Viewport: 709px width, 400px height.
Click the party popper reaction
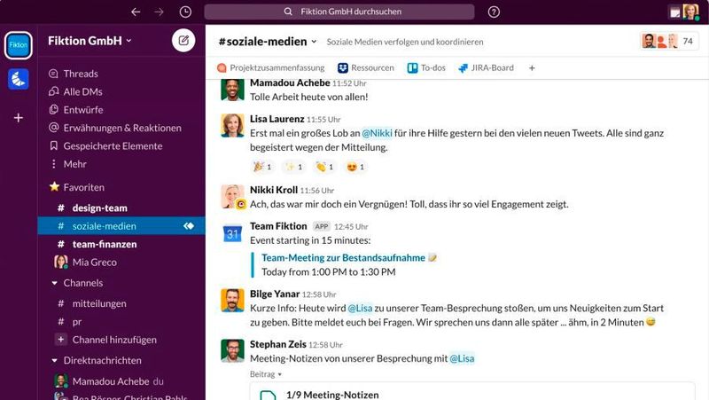click(x=262, y=167)
